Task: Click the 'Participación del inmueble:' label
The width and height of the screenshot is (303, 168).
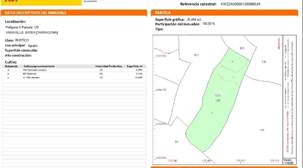Action: 178,24
